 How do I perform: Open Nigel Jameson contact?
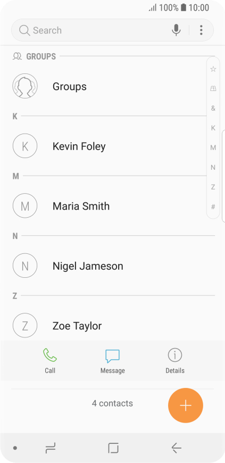(x=113, y=266)
